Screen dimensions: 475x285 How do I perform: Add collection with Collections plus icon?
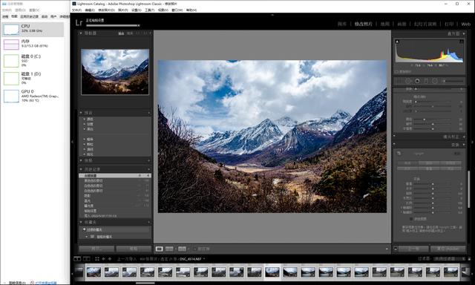(x=148, y=223)
